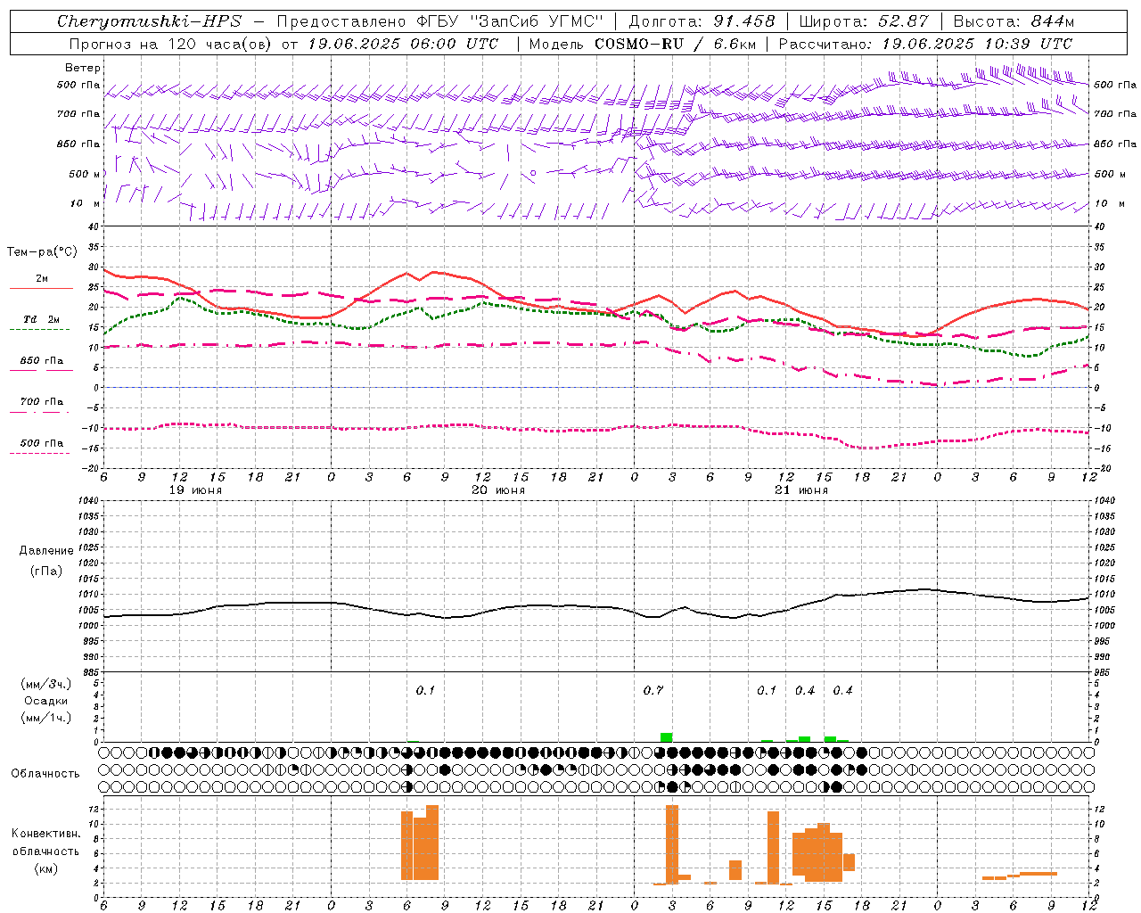Click the Широта: 52.87 header value

pyautogui.click(x=864, y=21)
